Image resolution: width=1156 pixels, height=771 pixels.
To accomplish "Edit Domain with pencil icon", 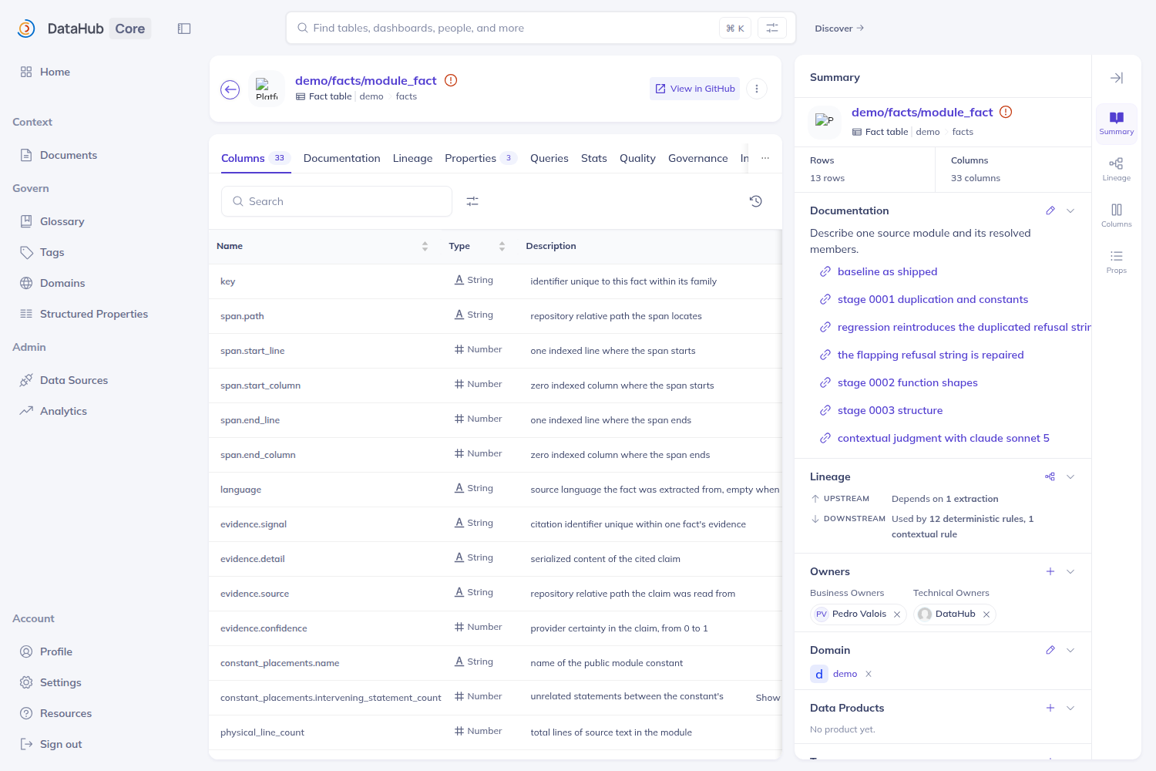I will click(1050, 650).
